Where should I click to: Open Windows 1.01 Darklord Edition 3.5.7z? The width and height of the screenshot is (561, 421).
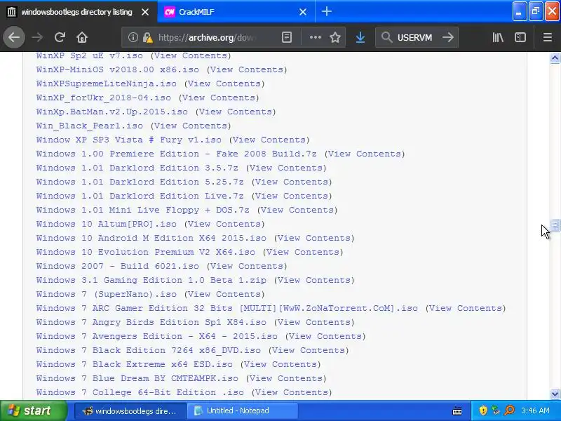(x=137, y=168)
